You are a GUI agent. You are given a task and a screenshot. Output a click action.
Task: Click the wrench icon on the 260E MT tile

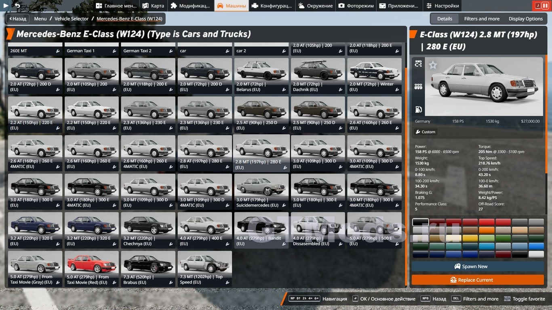(58, 51)
